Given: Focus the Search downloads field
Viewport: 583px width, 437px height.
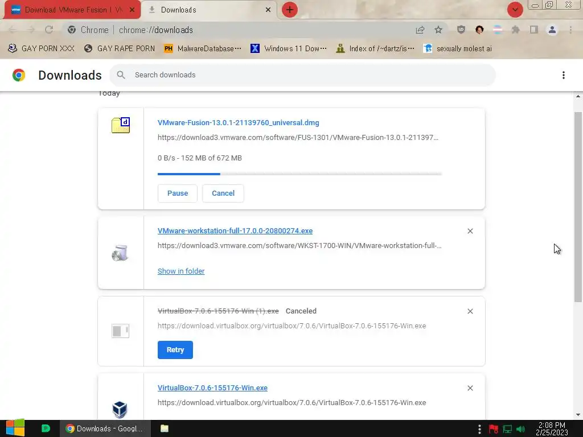Looking at the screenshot, I should pyautogui.click(x=302, y=75).
